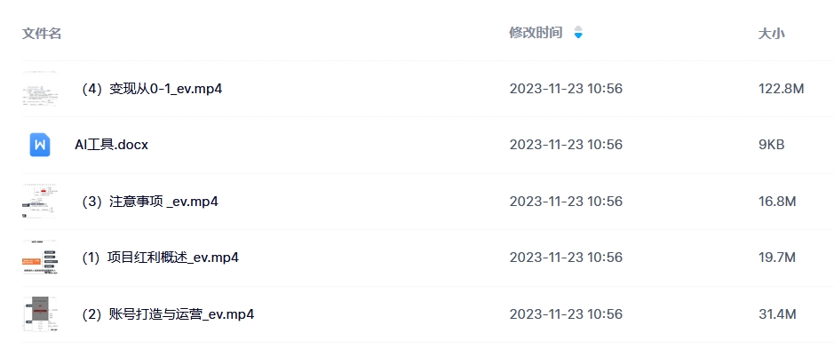Sort by 大小 column header
Image resolution: width=834 pixels, height=357 pixels.
tap(771, 34)
